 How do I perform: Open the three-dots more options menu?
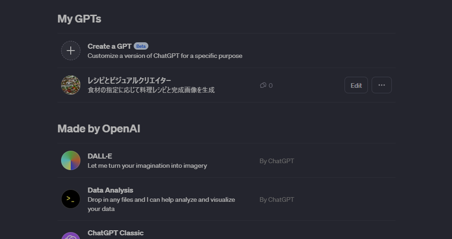click(x=381, y=85)
